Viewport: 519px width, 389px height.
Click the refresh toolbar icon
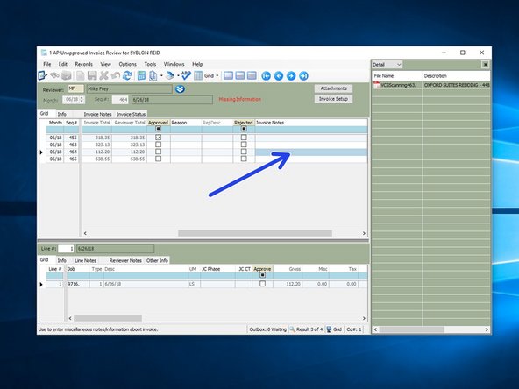tap(127, 75)
